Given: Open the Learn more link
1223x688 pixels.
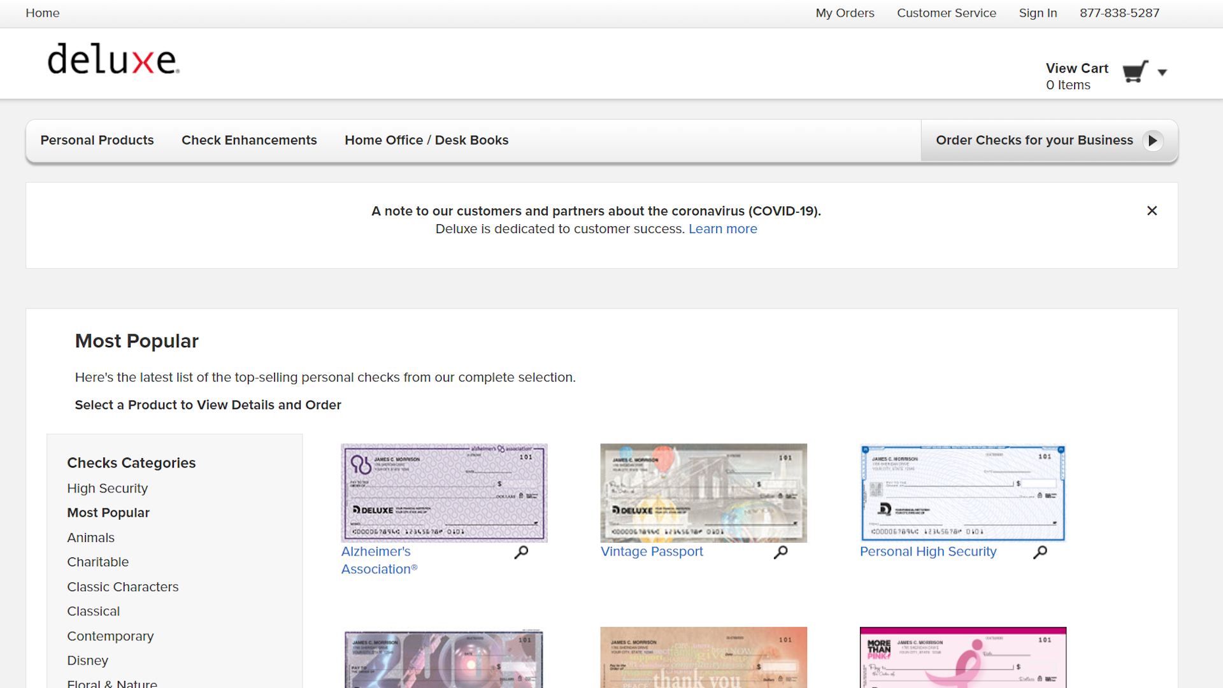Looking at the screenshot, I should (723, 229).
